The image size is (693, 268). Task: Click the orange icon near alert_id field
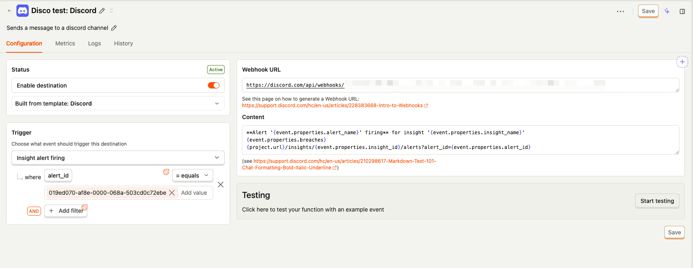tap(166, 172)
